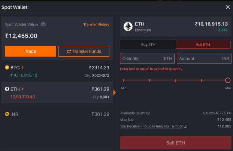Click the transfer arrows icon

tap(69, 51)
